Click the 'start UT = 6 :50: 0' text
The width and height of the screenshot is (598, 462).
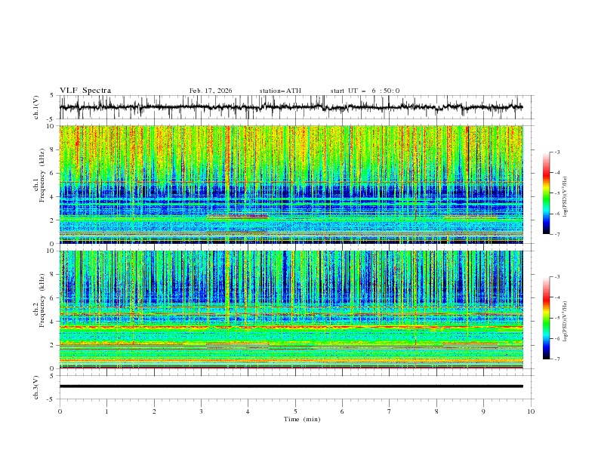coord(365,91)
